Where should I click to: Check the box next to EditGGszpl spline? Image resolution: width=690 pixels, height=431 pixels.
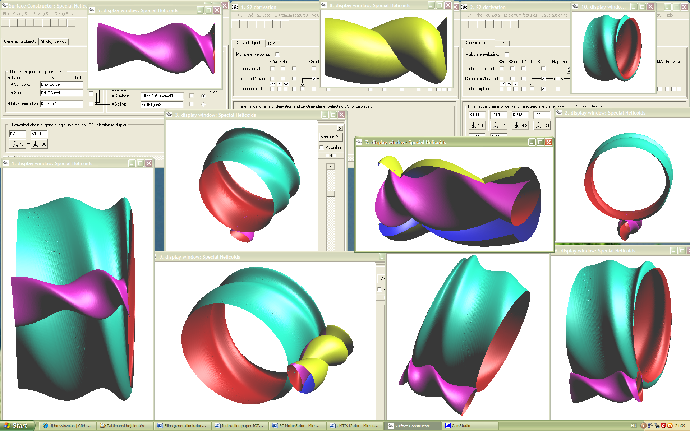91,93
